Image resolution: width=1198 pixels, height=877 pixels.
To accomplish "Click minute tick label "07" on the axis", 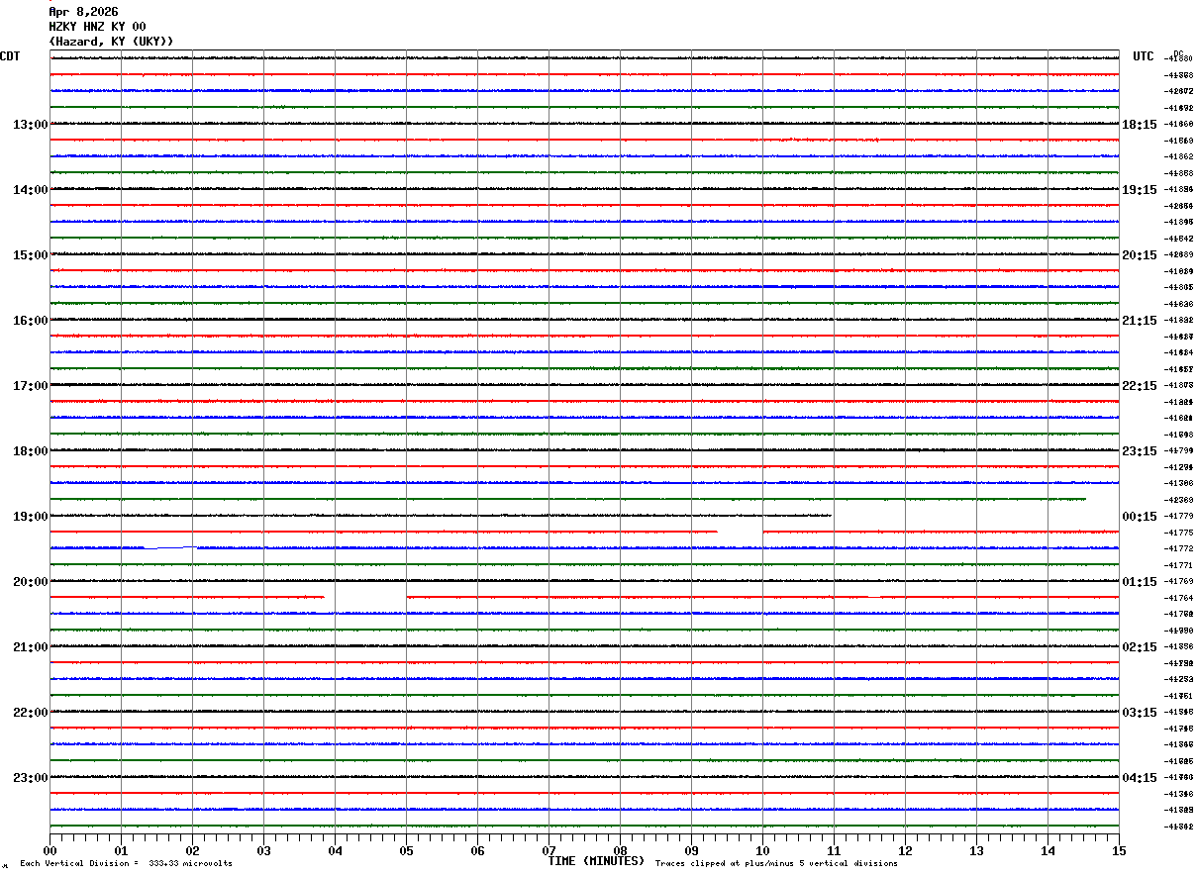I will (x=549, y=850).
